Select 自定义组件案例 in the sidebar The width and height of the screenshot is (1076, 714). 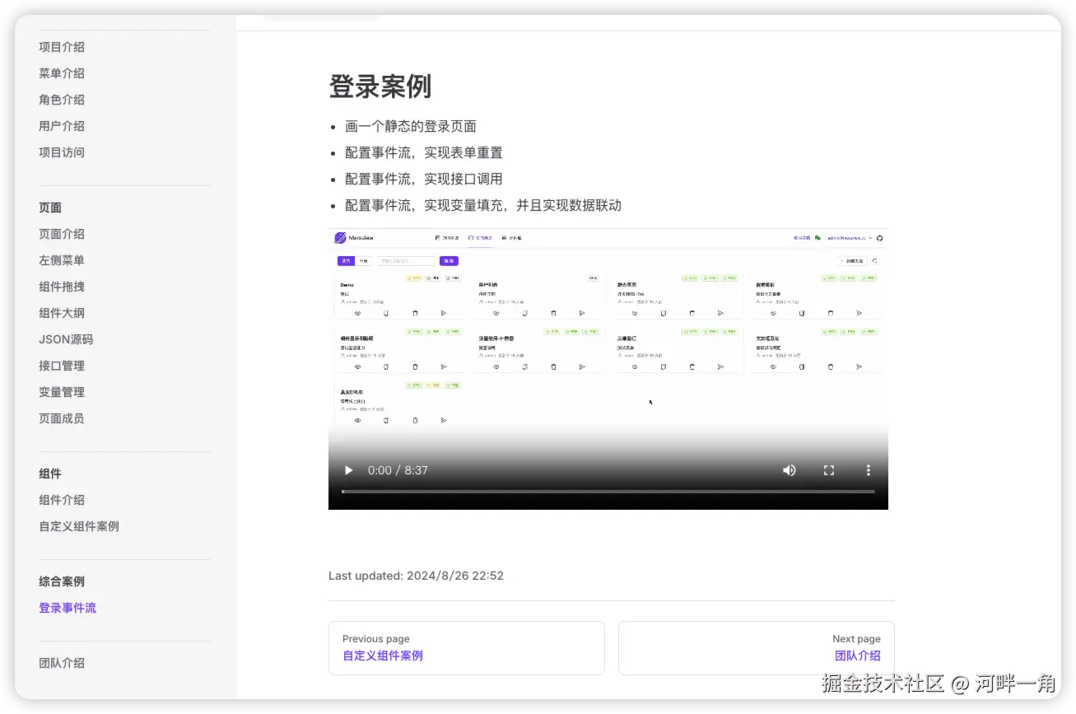pos(79,526)
